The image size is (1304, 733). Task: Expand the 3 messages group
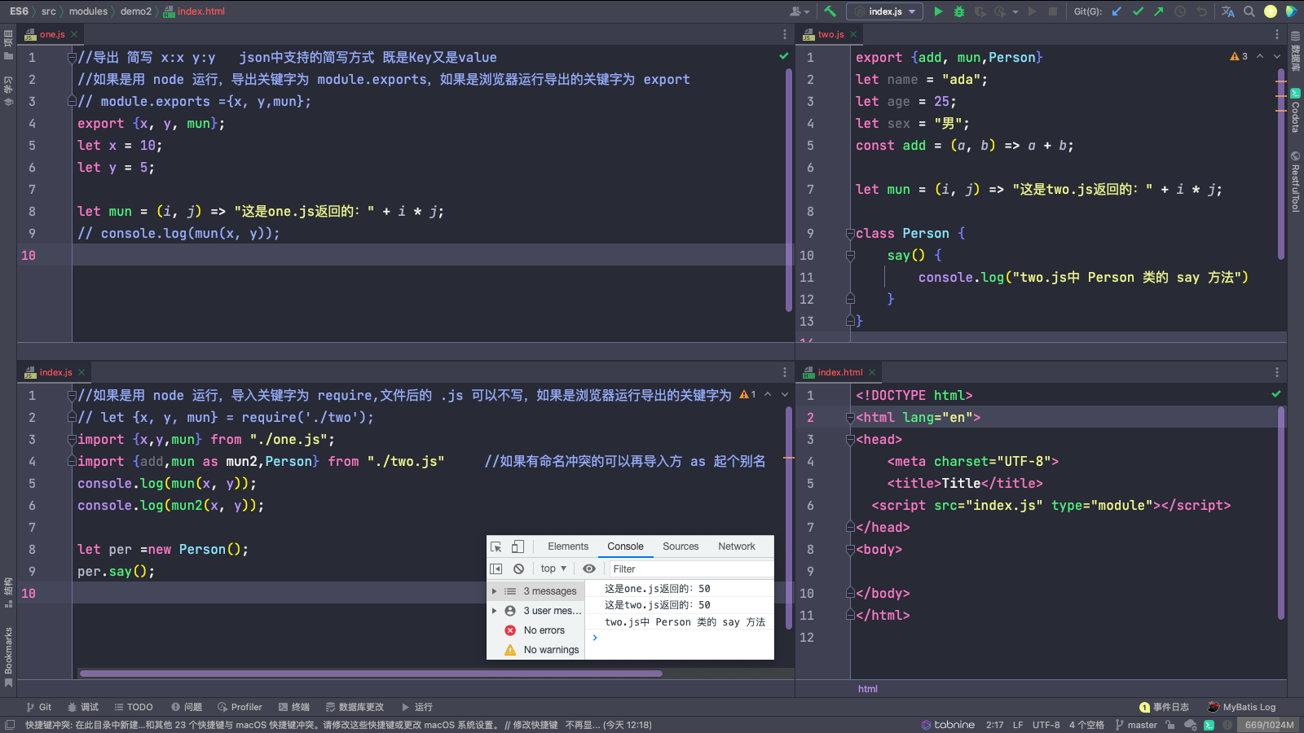tap(495, 591)
